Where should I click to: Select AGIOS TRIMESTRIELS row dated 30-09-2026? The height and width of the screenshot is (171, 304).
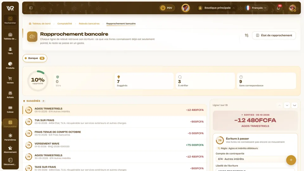114,156
